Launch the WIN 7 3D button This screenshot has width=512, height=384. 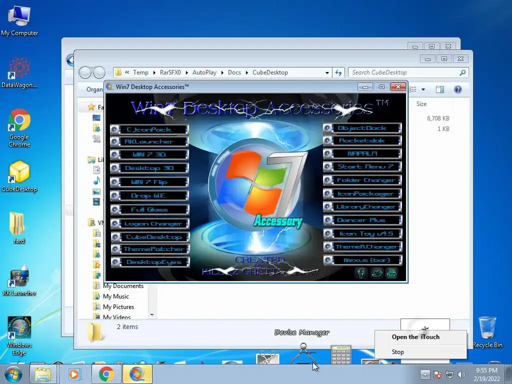(x=149, y=154)
